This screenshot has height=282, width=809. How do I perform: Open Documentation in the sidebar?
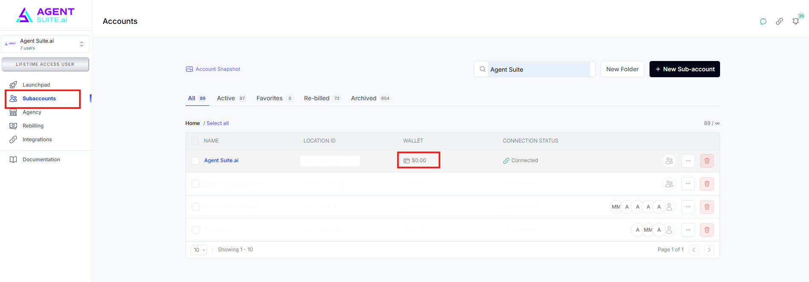click(41, 160)
